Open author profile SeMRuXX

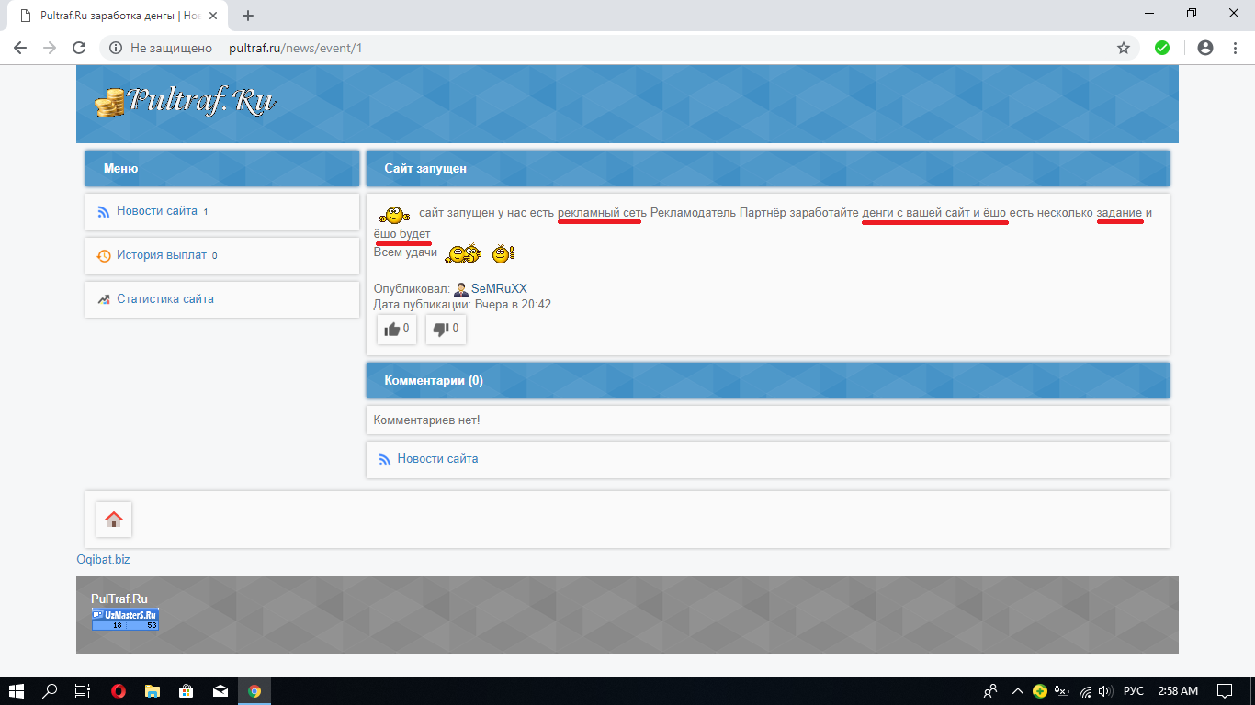499,289
